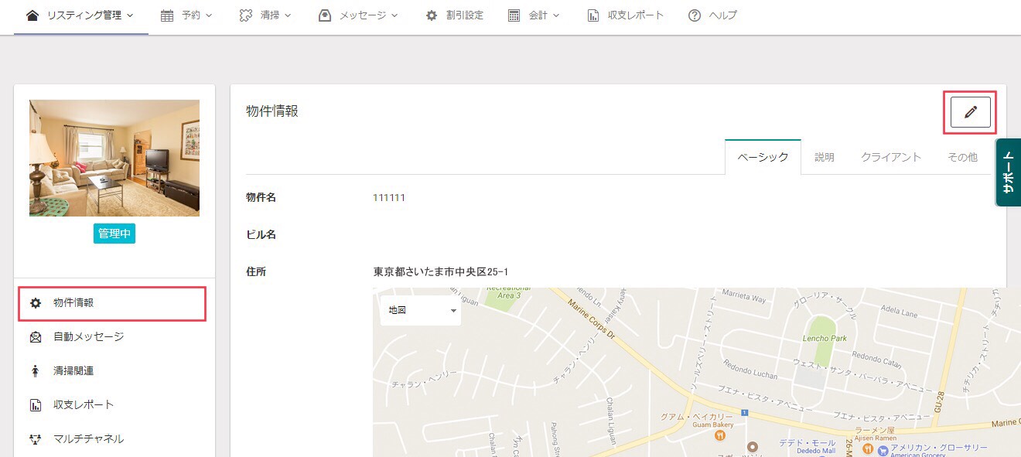Click the envelope icon beside メッセージ

click(x=325, y=15)
